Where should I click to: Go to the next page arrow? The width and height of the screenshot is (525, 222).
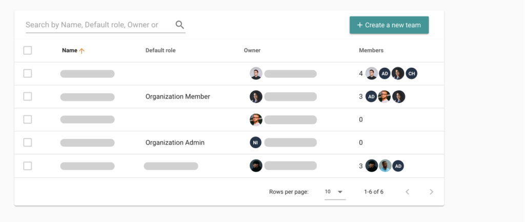pyautogui.click(x=431, y=192)
